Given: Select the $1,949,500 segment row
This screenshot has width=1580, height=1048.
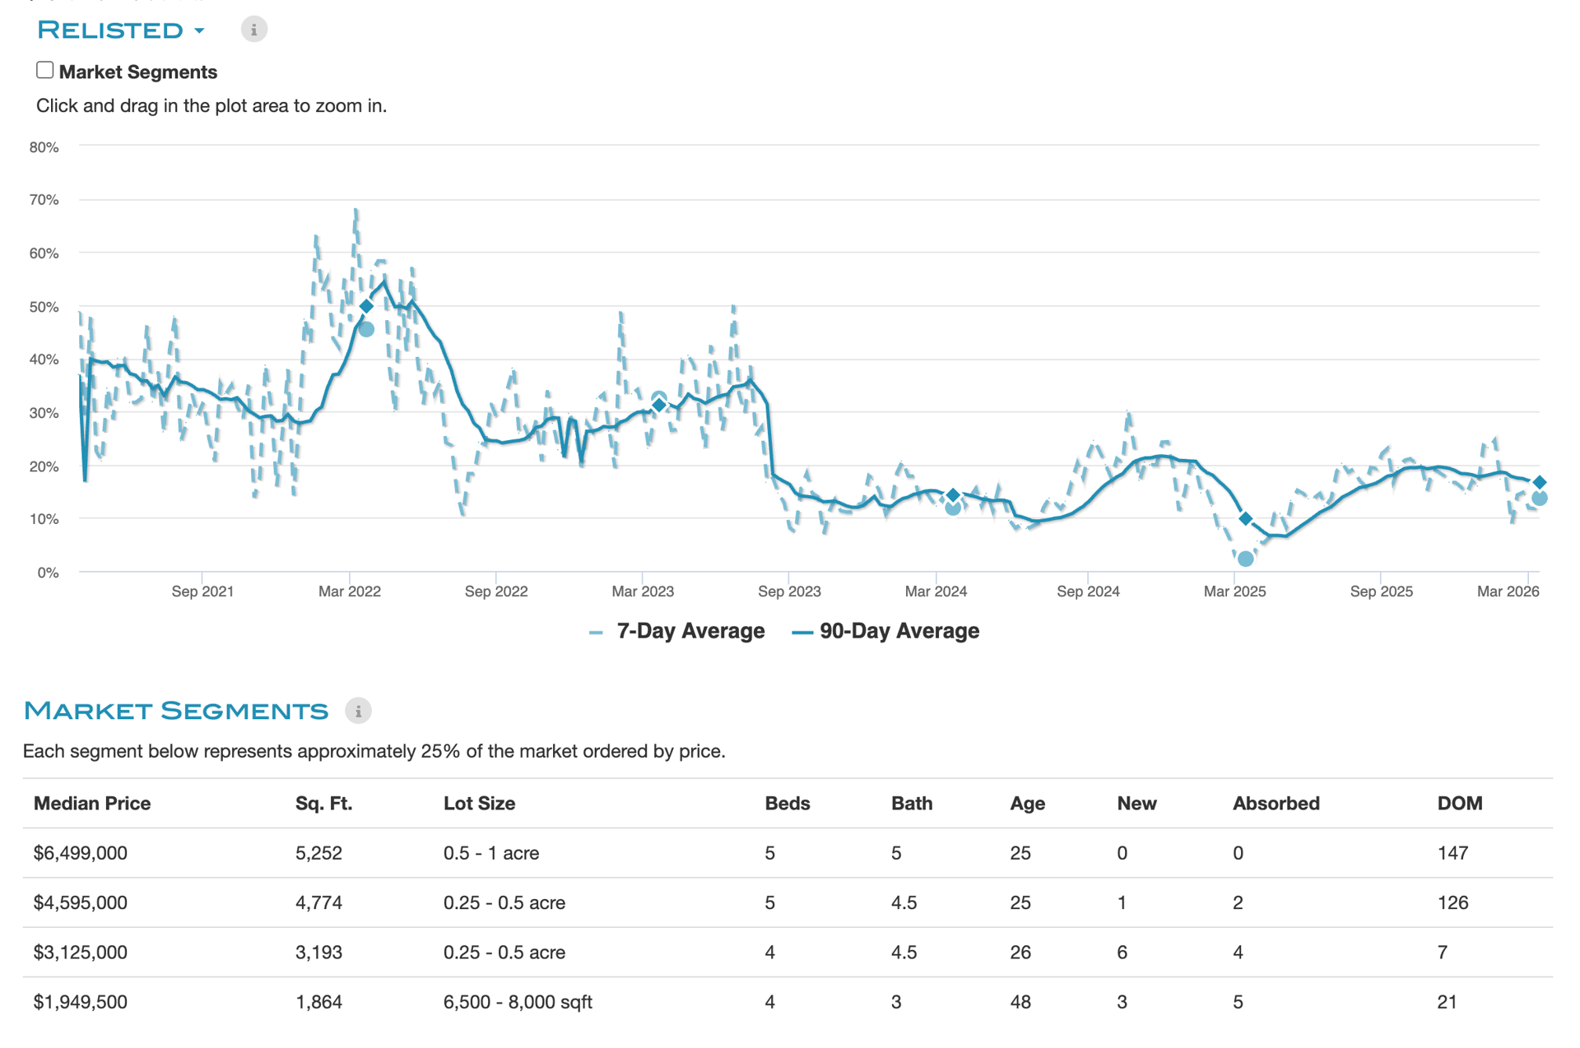Looking at the screenshot, I should pos(81,1002).
